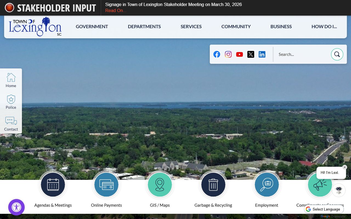
Task: Expand the Departments menu
Action: [x=144, y=27]
